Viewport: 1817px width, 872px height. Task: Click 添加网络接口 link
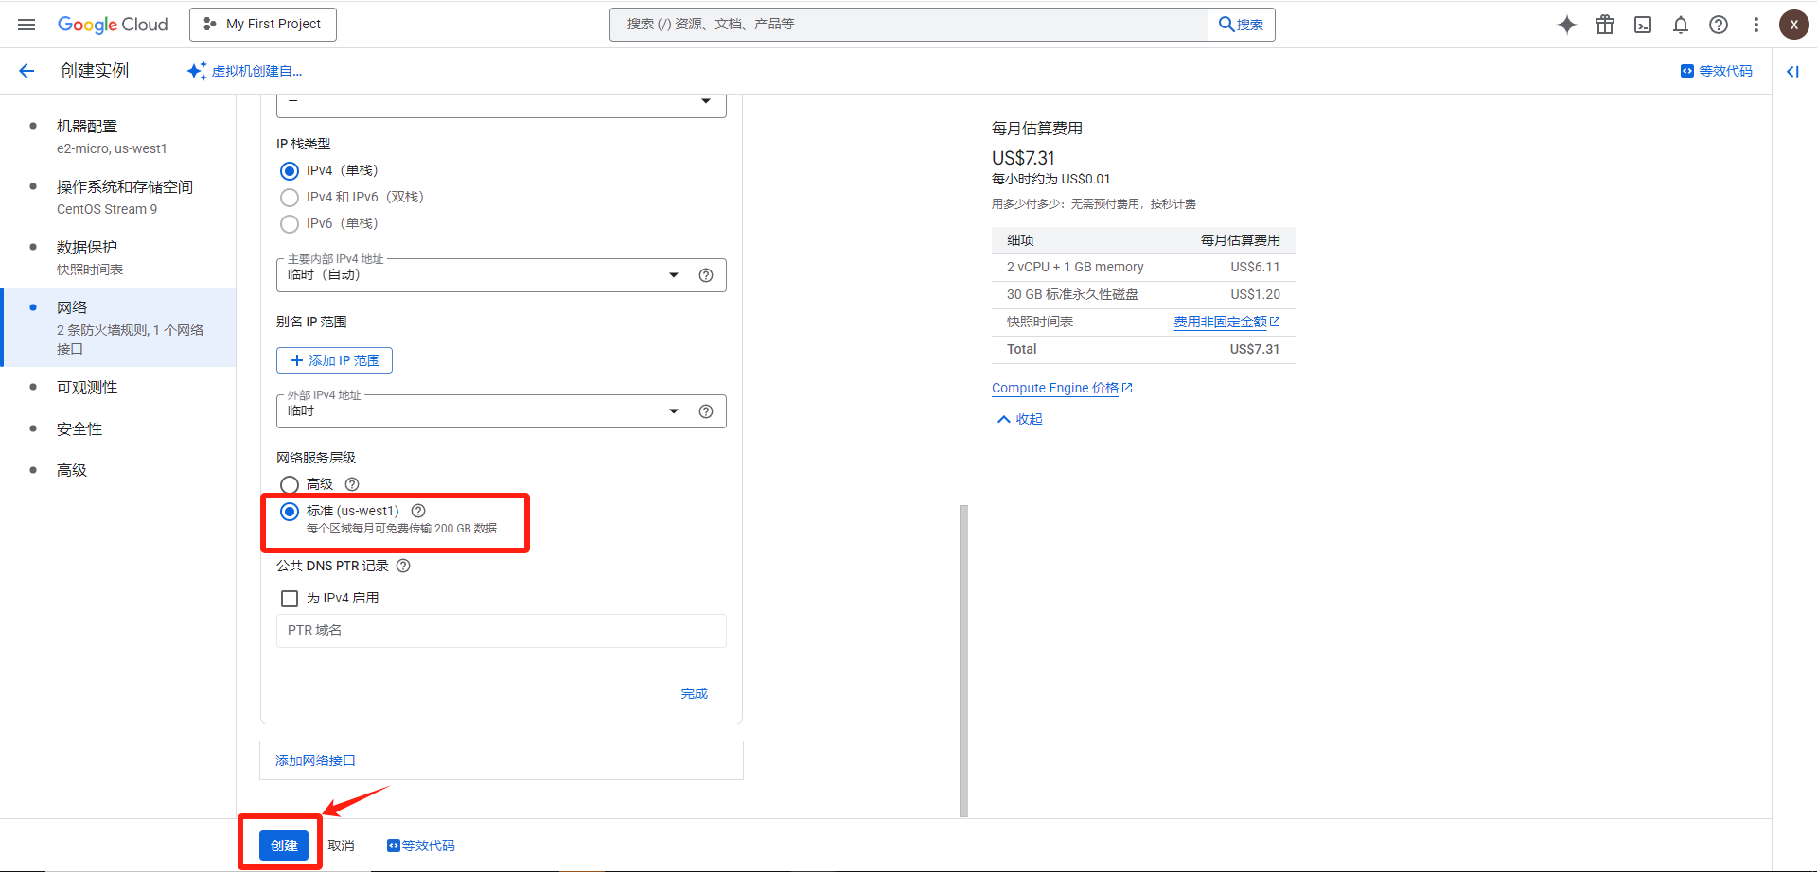click(x=315, y=760)
